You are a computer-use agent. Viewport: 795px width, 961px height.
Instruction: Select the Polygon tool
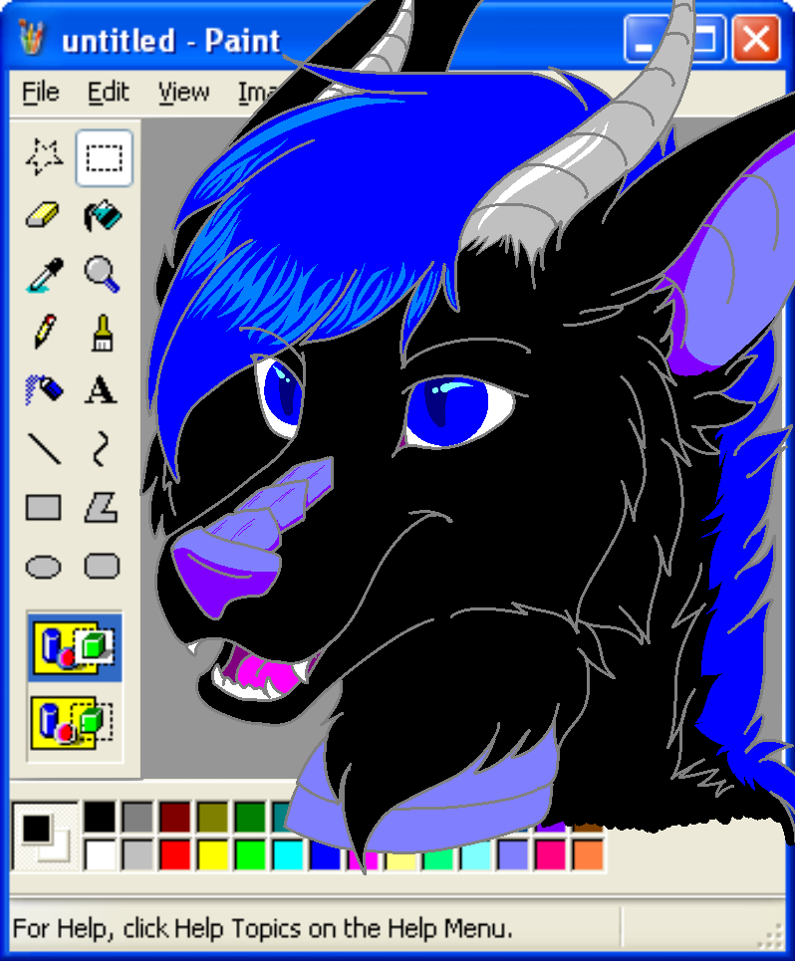click(x=104, y=508)
